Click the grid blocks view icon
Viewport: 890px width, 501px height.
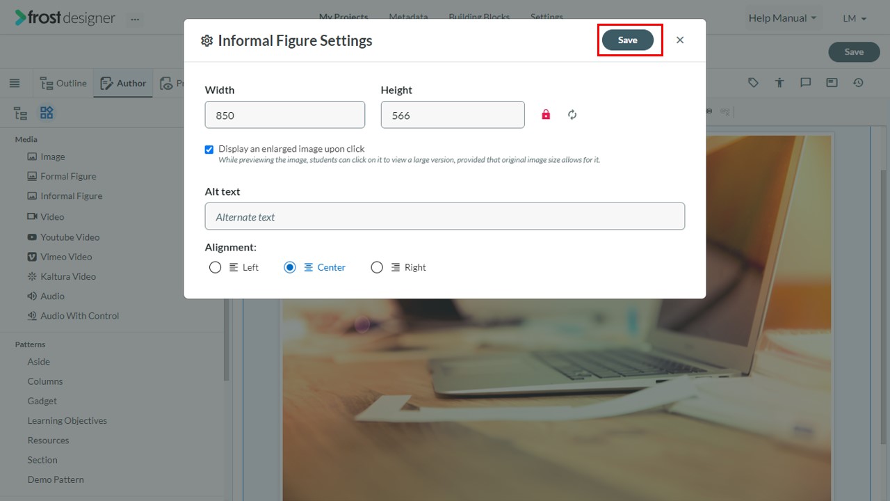pos(47,113)
